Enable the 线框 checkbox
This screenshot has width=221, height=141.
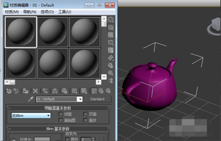(60, 114)
